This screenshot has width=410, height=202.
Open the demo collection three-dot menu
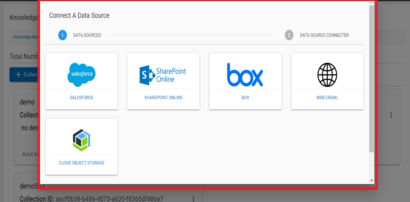tap(391, 115)
